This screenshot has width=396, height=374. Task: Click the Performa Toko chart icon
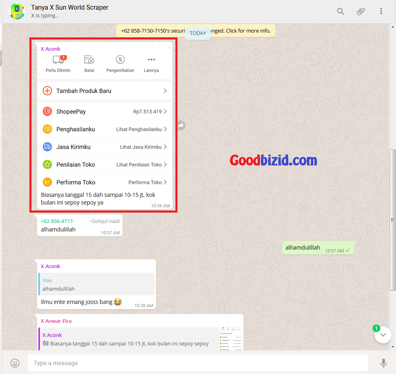(47, 182)
